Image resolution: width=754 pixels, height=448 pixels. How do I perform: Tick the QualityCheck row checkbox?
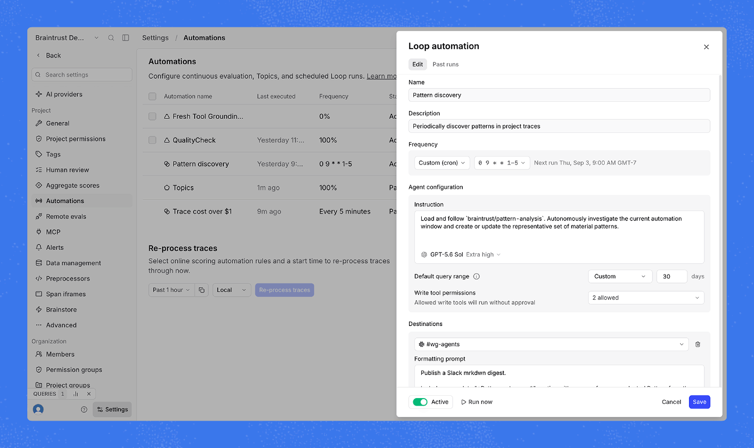(x=152, y=140)
